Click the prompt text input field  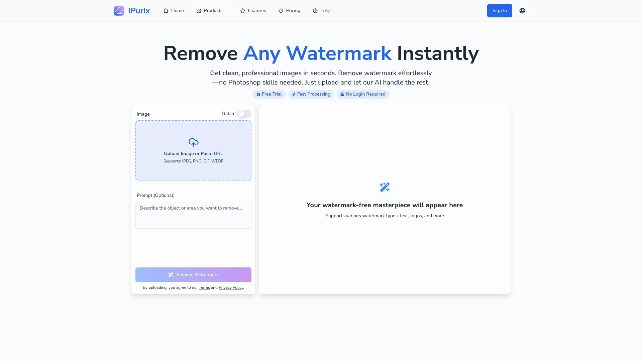click(193, 215)
